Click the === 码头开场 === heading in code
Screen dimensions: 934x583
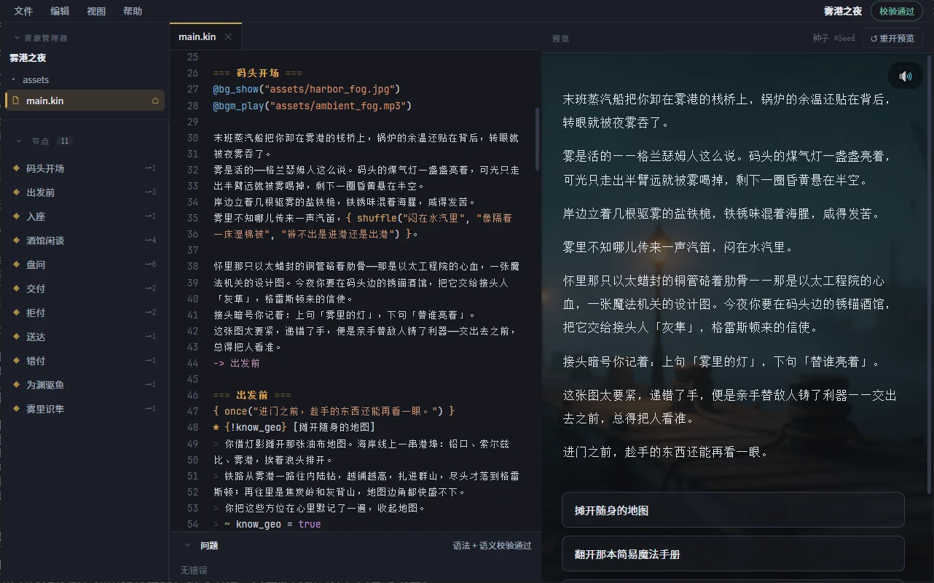pyautogui.click(x=257, y=74)
